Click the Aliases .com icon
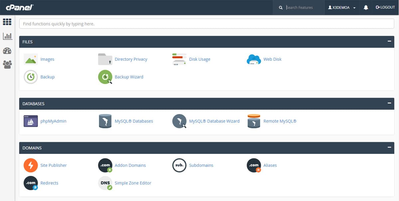The height and width of the screenshot is (201, 399). [x=254, y=165]
